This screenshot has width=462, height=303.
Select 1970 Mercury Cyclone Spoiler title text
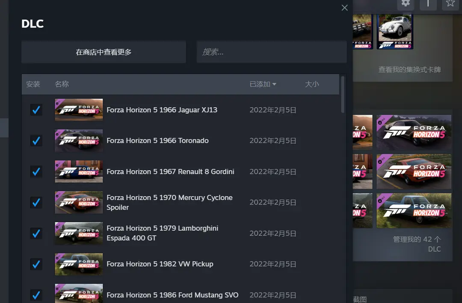[169, 202]
